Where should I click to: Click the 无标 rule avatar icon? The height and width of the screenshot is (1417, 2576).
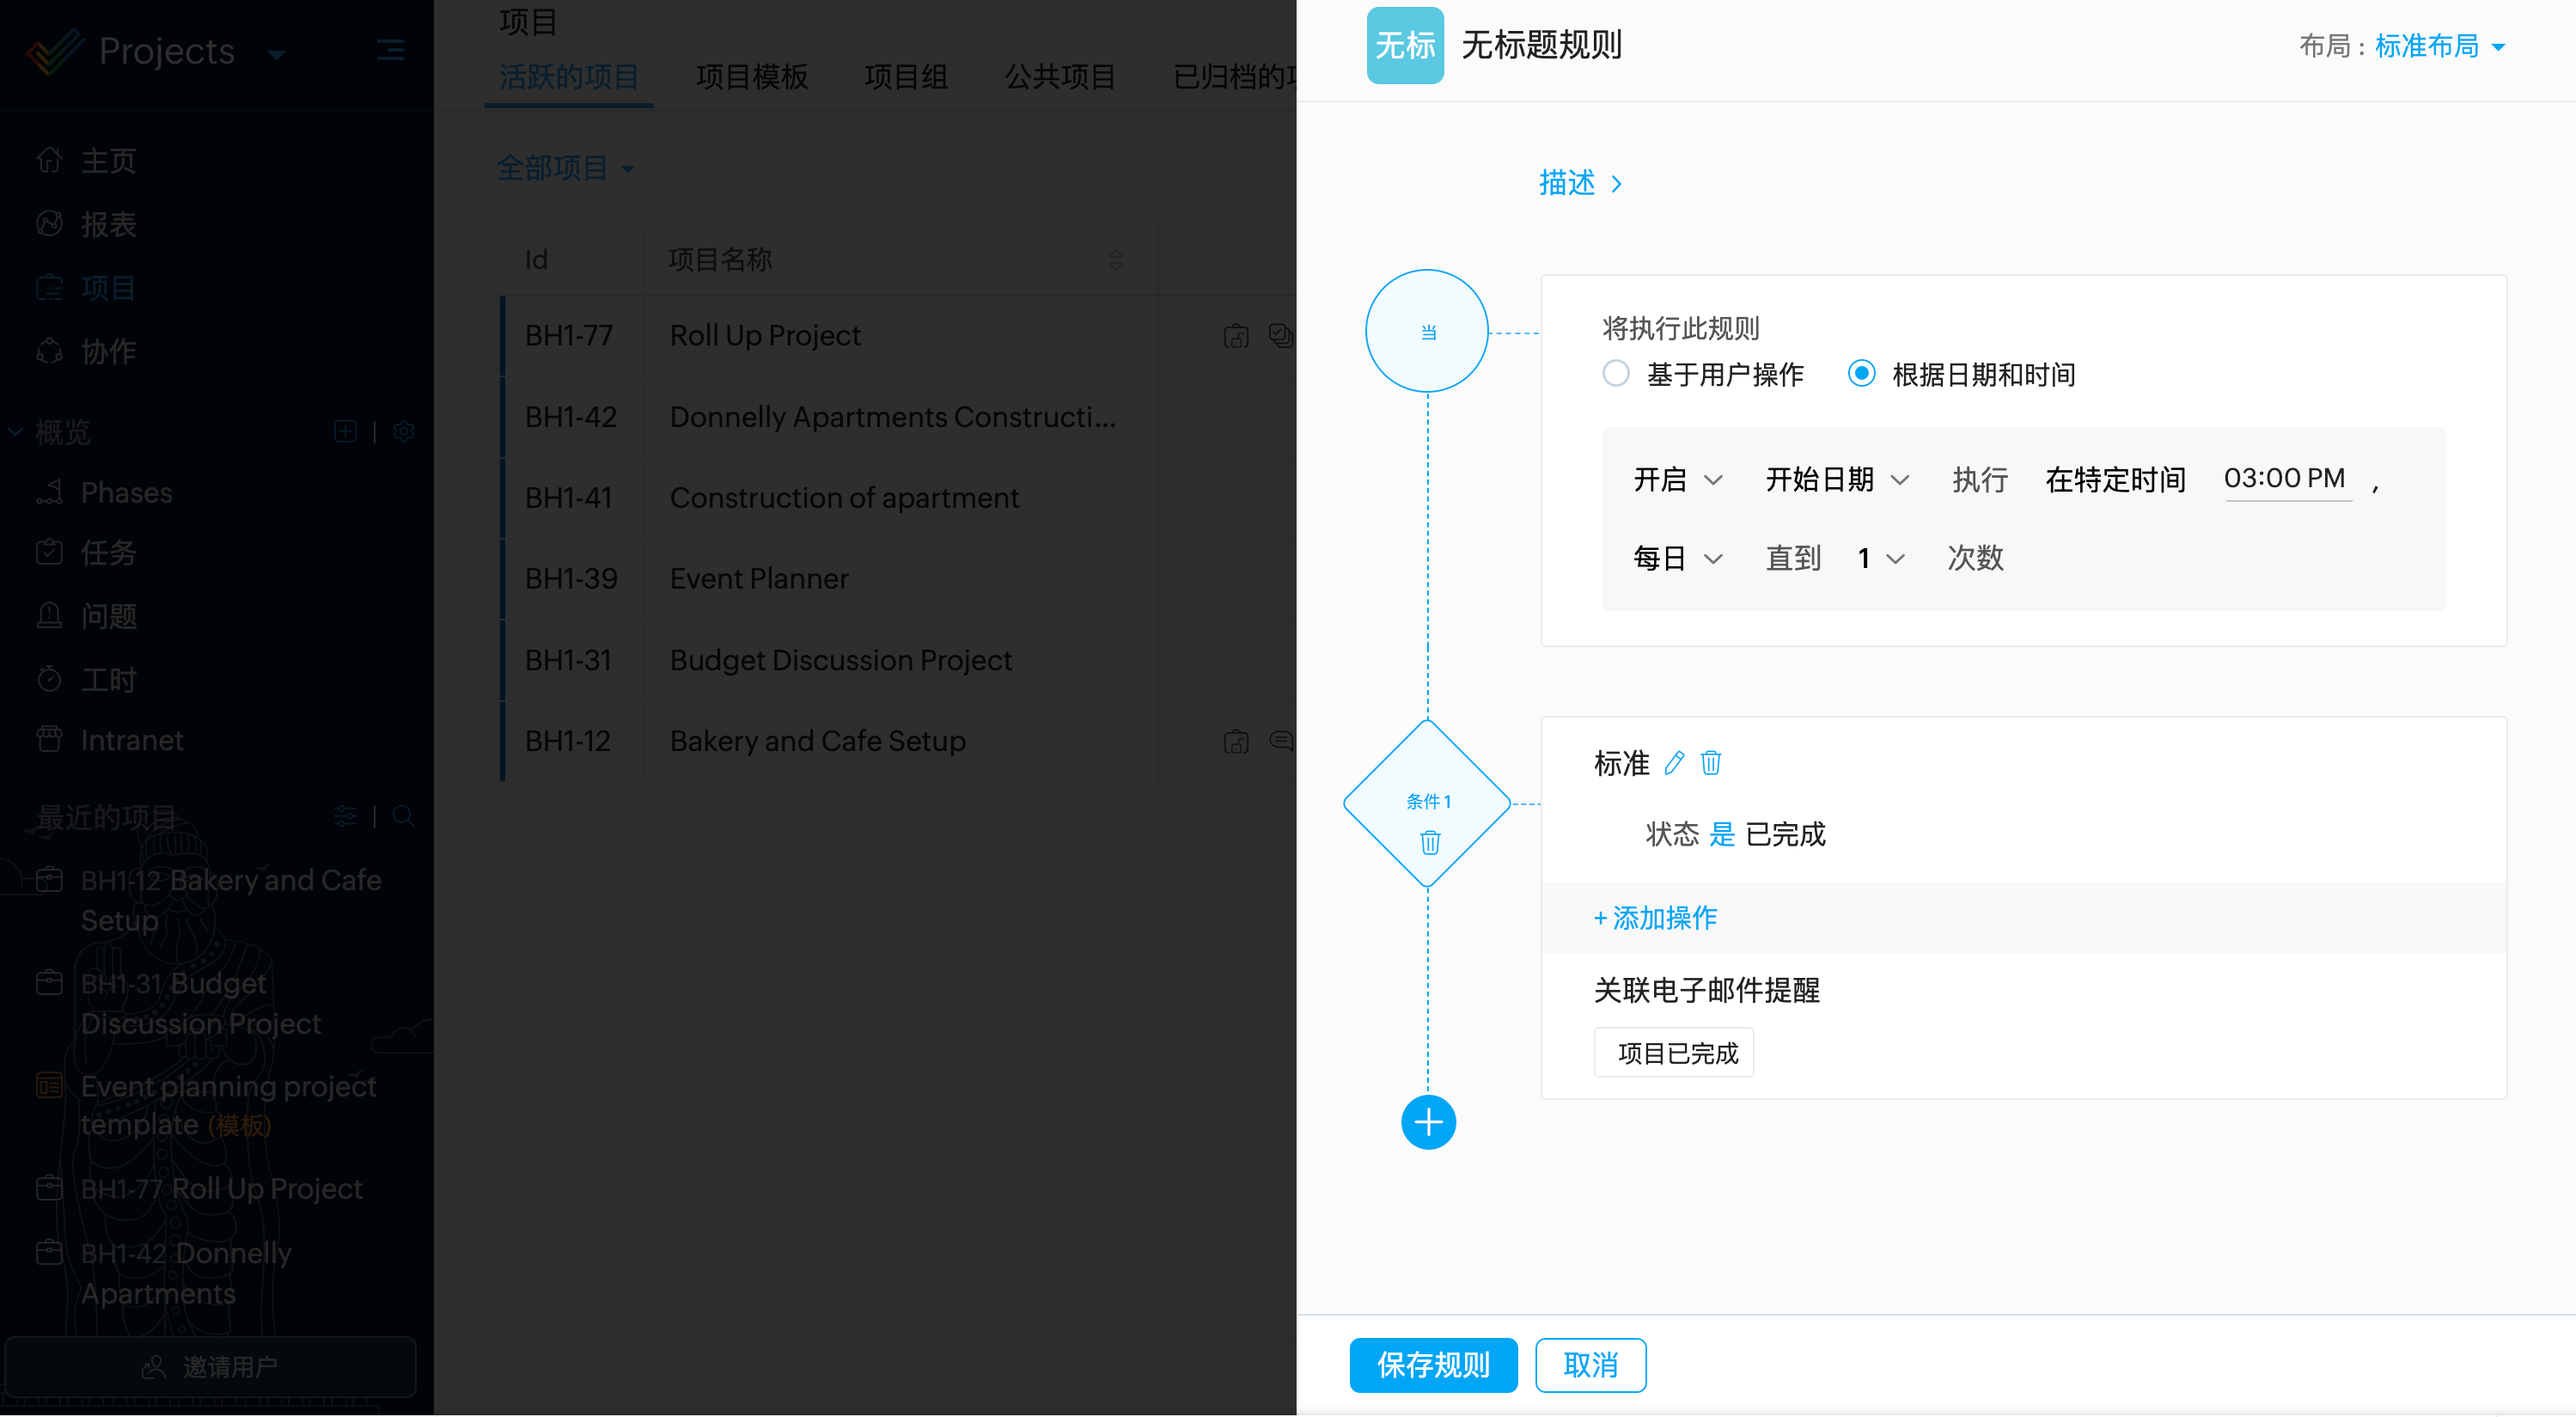(x=1404, y=45)
